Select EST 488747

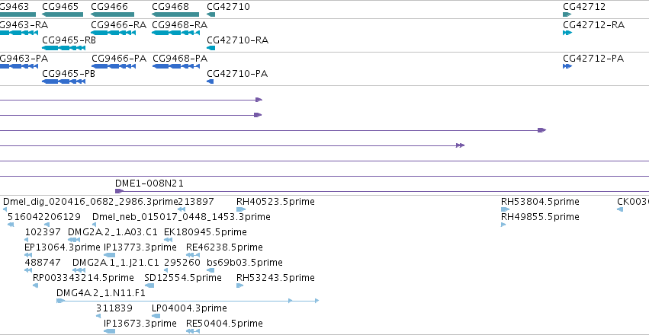point(28,270)
